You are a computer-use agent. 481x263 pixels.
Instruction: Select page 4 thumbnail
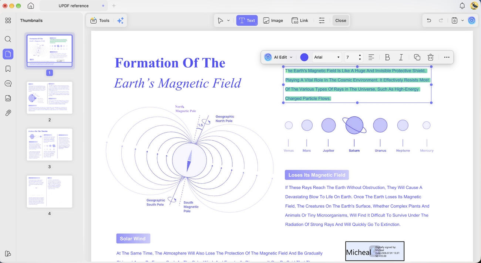click(50, 191)
